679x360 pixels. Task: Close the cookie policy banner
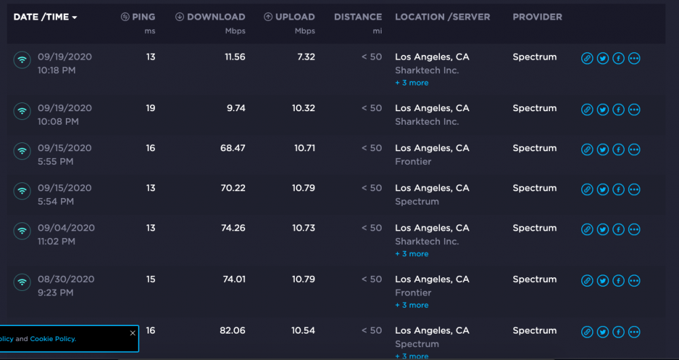coord(132,333)
